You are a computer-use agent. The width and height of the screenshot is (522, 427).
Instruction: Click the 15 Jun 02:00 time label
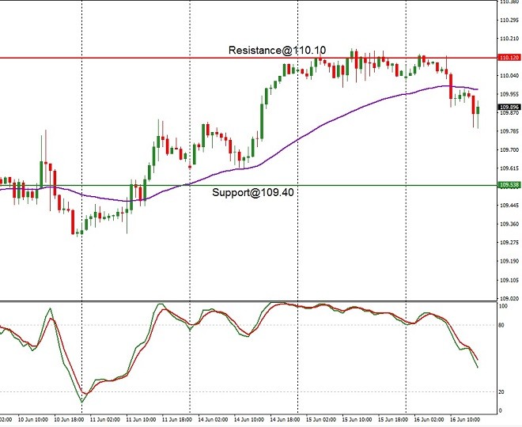coord(321,419)
